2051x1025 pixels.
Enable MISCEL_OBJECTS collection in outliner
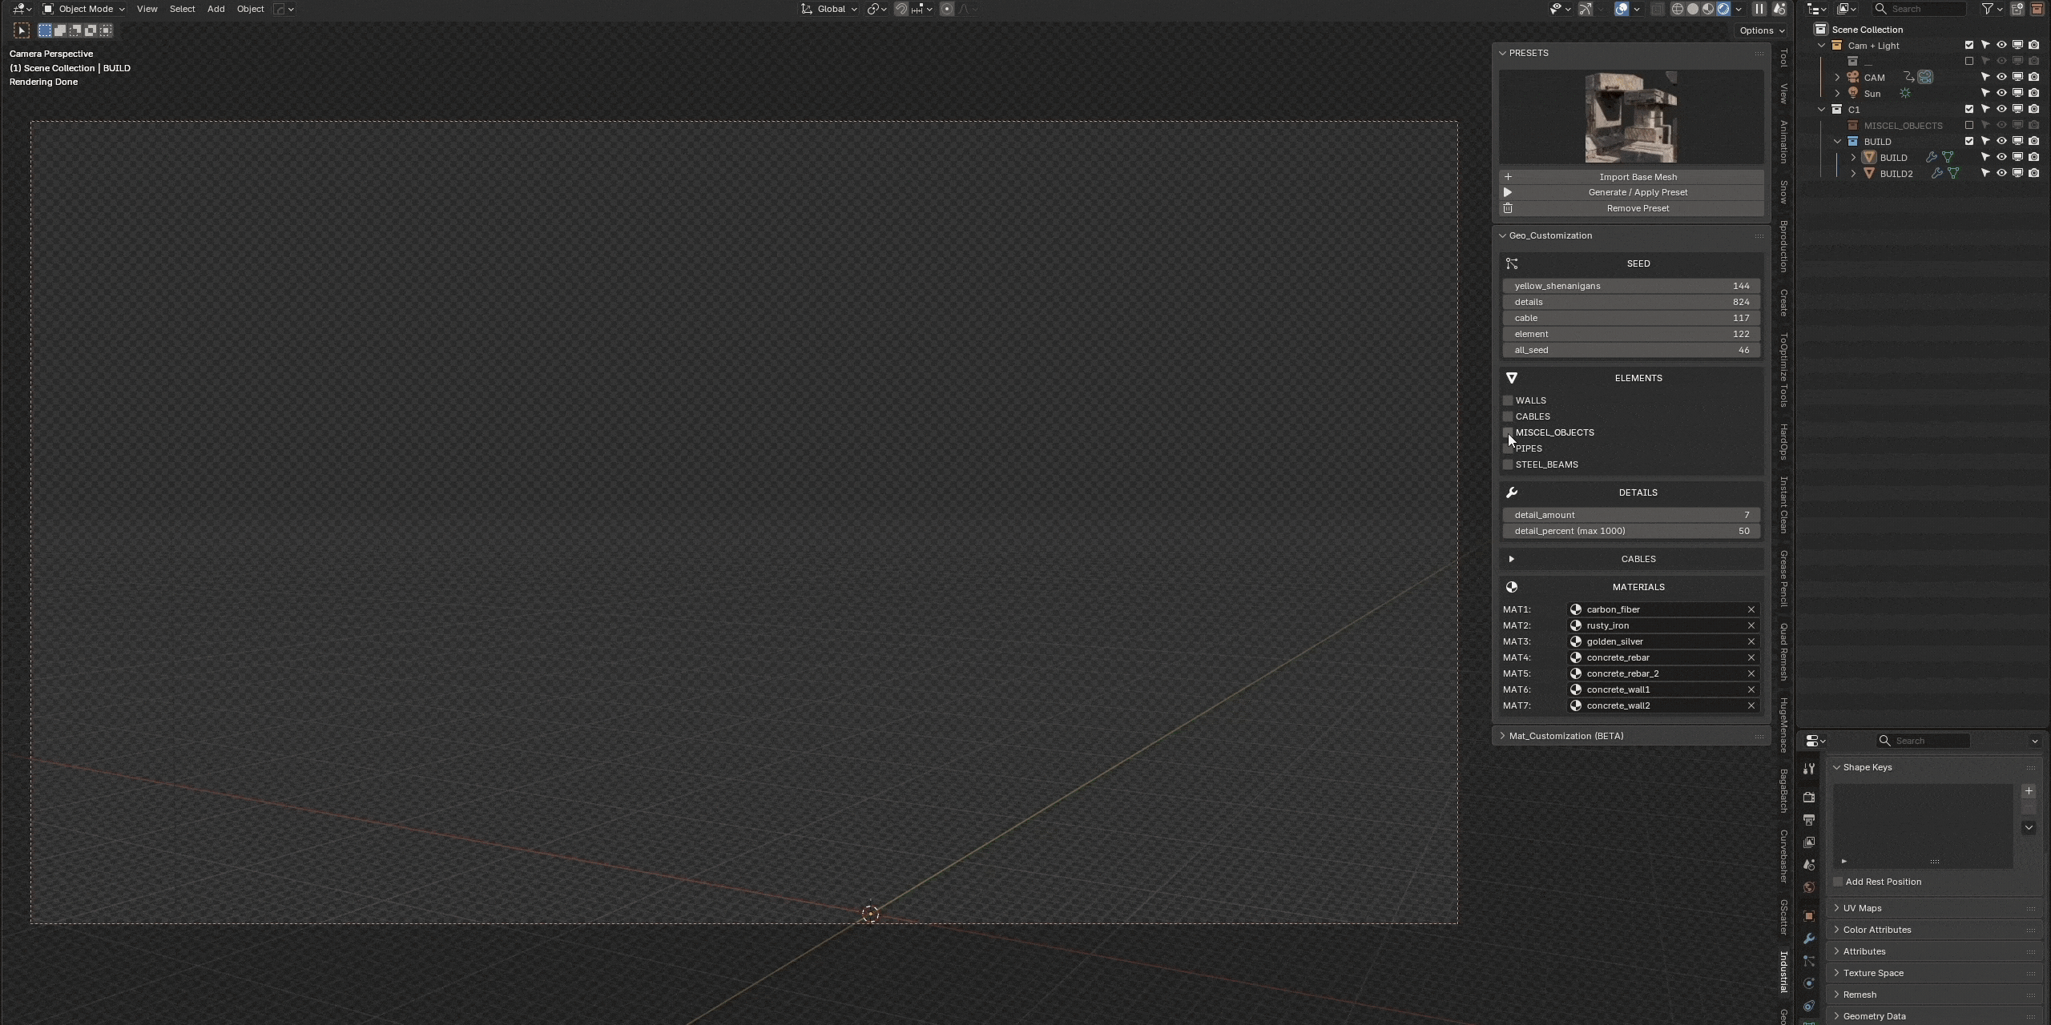(x=1969, y=125)
